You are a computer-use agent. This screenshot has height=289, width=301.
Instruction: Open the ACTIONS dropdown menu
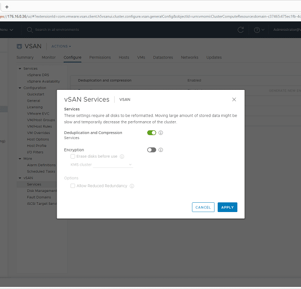click(x=61, y=46)
